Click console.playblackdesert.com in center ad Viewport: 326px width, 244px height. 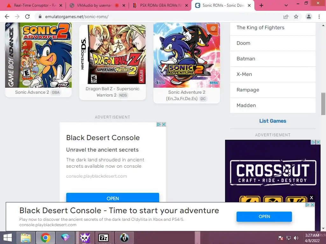pos(96,176)
